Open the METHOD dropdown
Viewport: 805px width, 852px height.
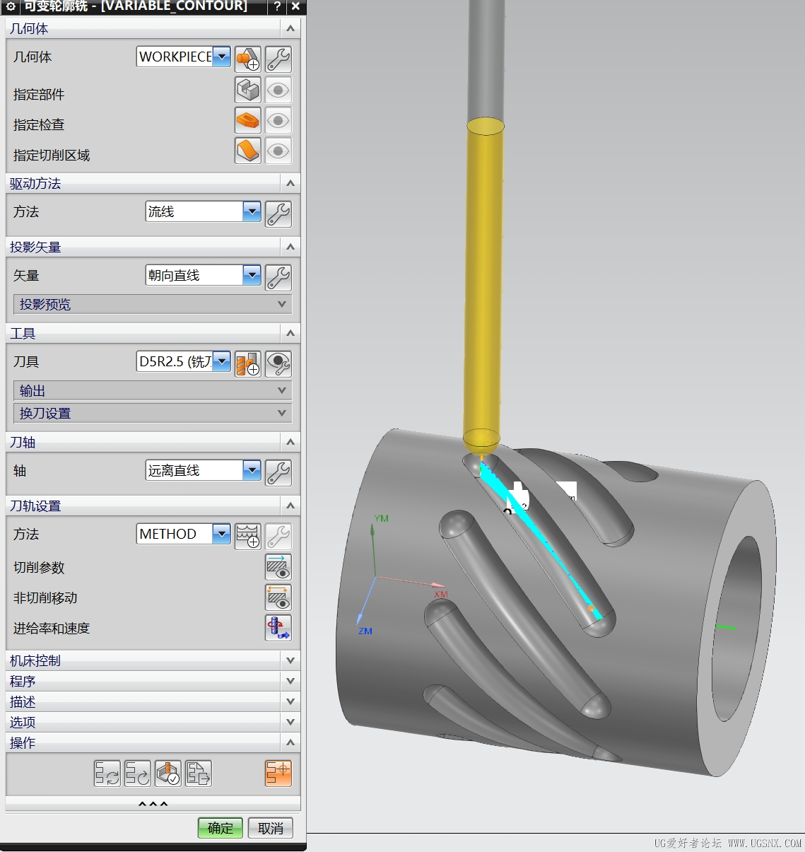[222, 534]
